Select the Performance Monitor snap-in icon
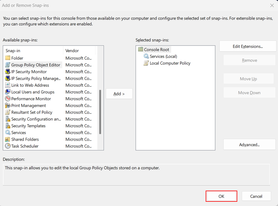The height and width of the screenshot is (206, 278). [8, 99]
